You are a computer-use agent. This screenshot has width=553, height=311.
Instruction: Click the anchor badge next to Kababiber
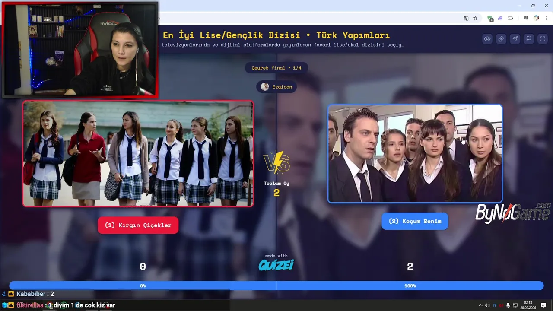click(x=4, y=294)
